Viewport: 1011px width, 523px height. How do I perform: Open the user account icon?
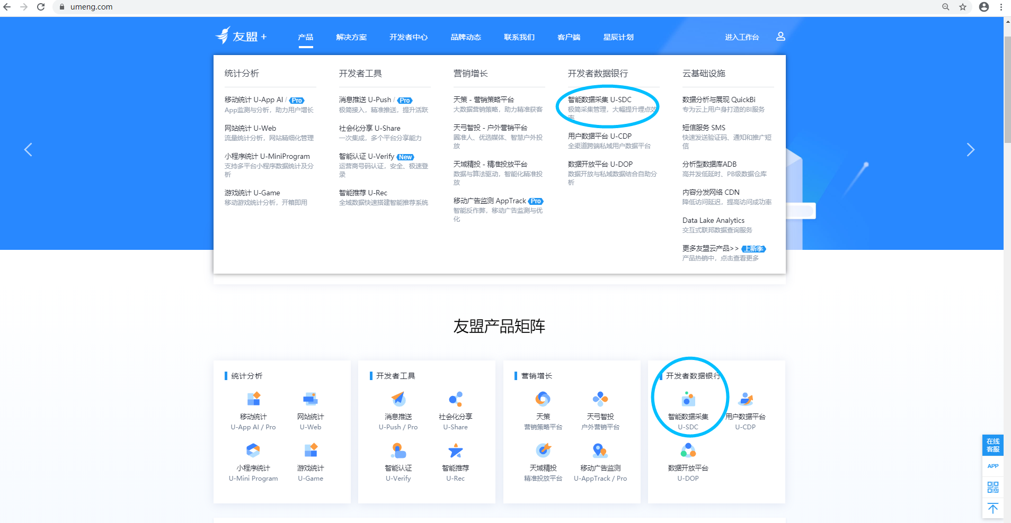click(x=781, y=37)
